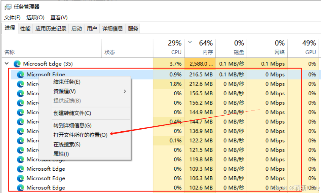This screenshot has width=321, height=193.
Task: Click Edge icon in 144.7 MB row
Action: [x=21, y=122]
